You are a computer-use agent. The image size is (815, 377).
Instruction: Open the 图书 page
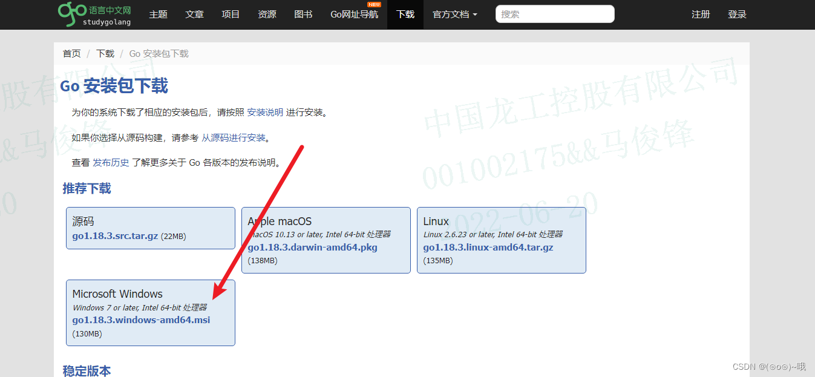(x=303, y=15)
